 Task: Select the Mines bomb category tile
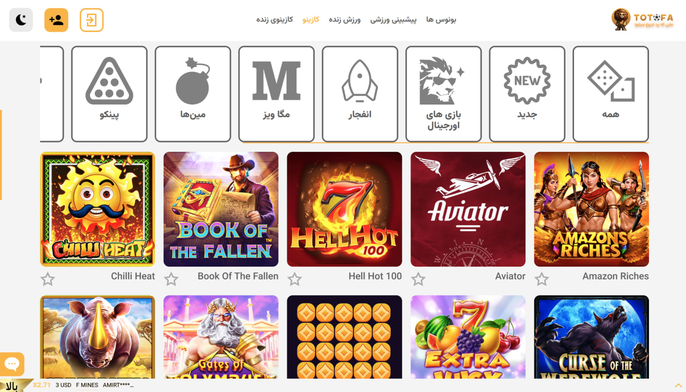(x=193, y=94)
